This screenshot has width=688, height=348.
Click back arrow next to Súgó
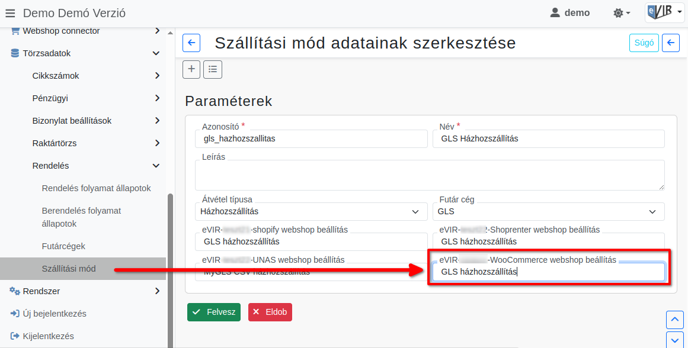pyautogui.click(x=670, y=43)
